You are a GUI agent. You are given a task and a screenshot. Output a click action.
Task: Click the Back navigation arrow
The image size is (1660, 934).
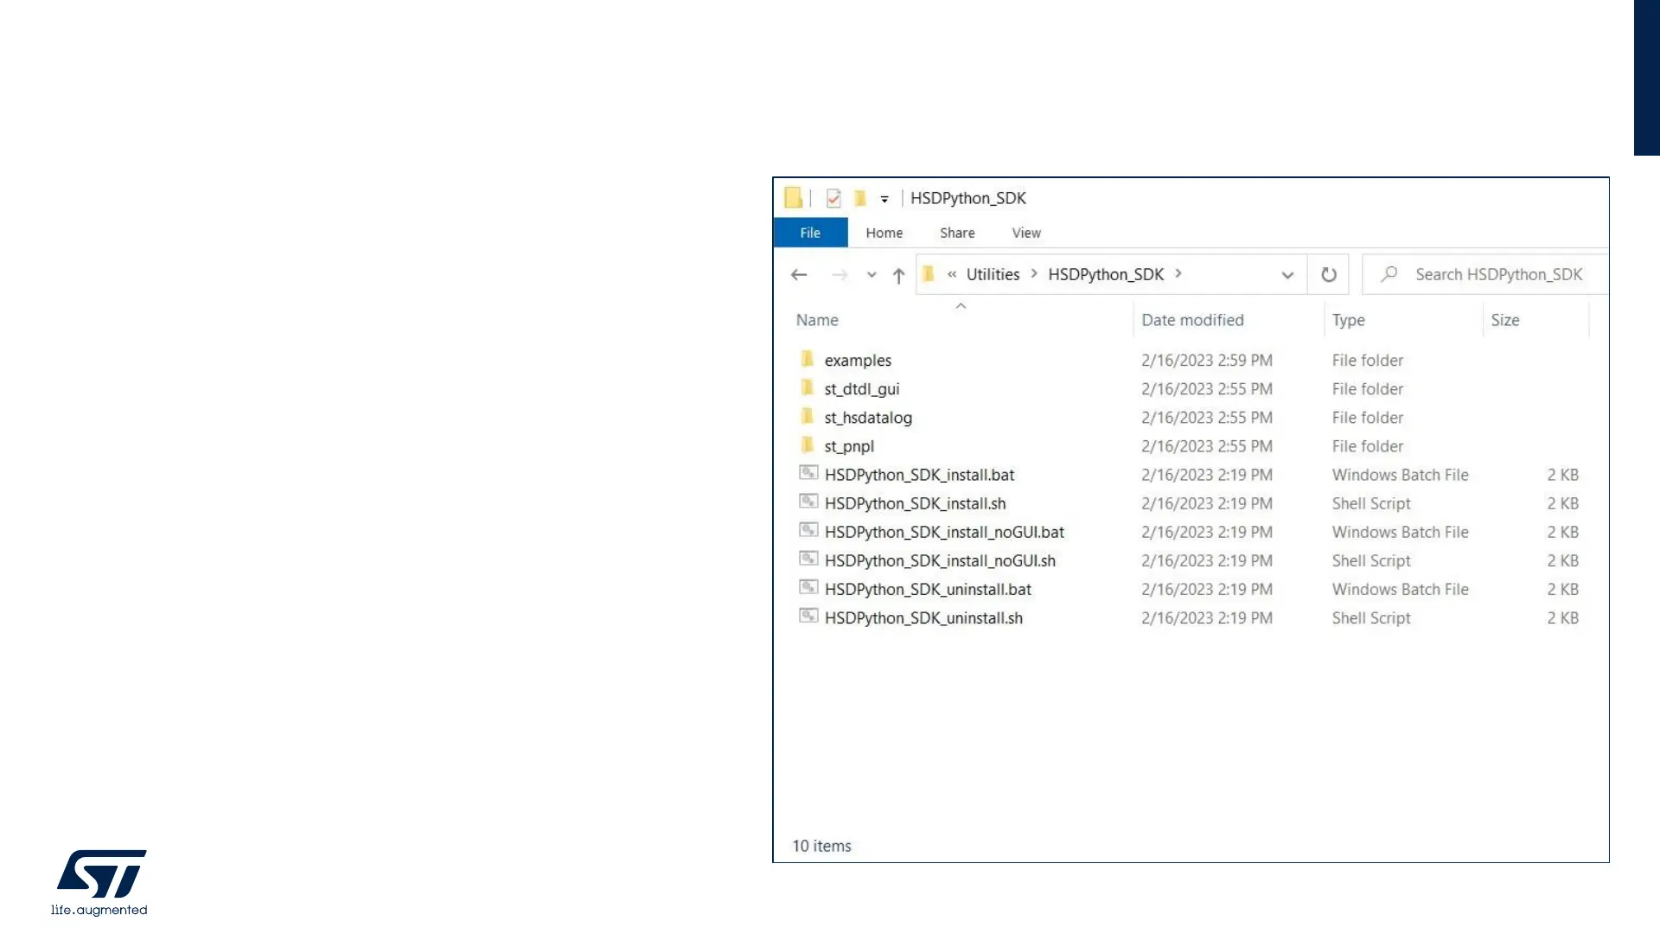tap(799, 275)
